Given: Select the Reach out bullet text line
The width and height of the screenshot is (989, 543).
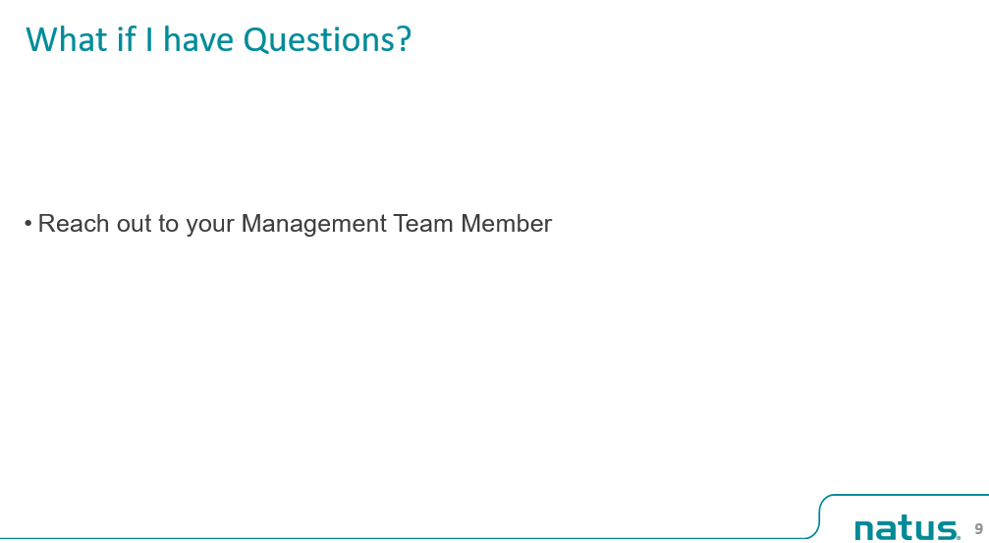Looking at the screenshot, I should tap(288, 224).
